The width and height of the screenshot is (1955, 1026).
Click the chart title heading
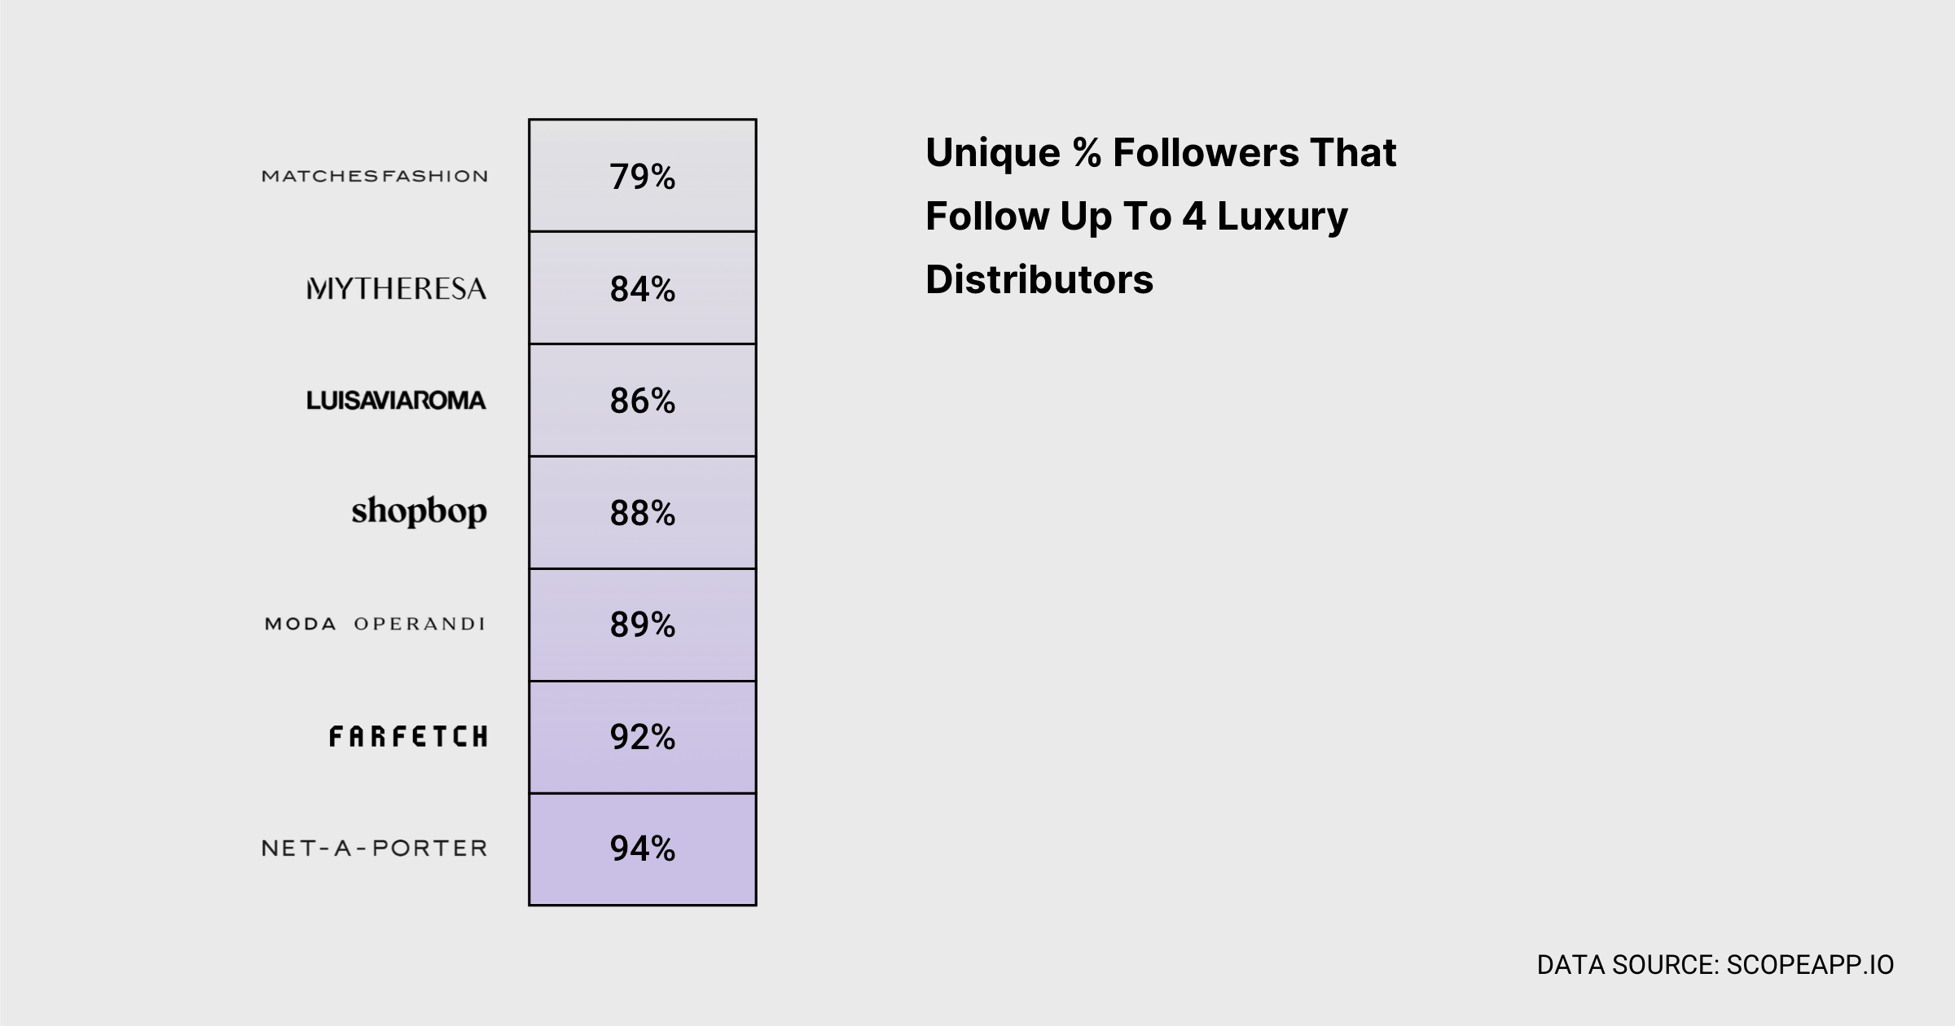coord(1162,216)
